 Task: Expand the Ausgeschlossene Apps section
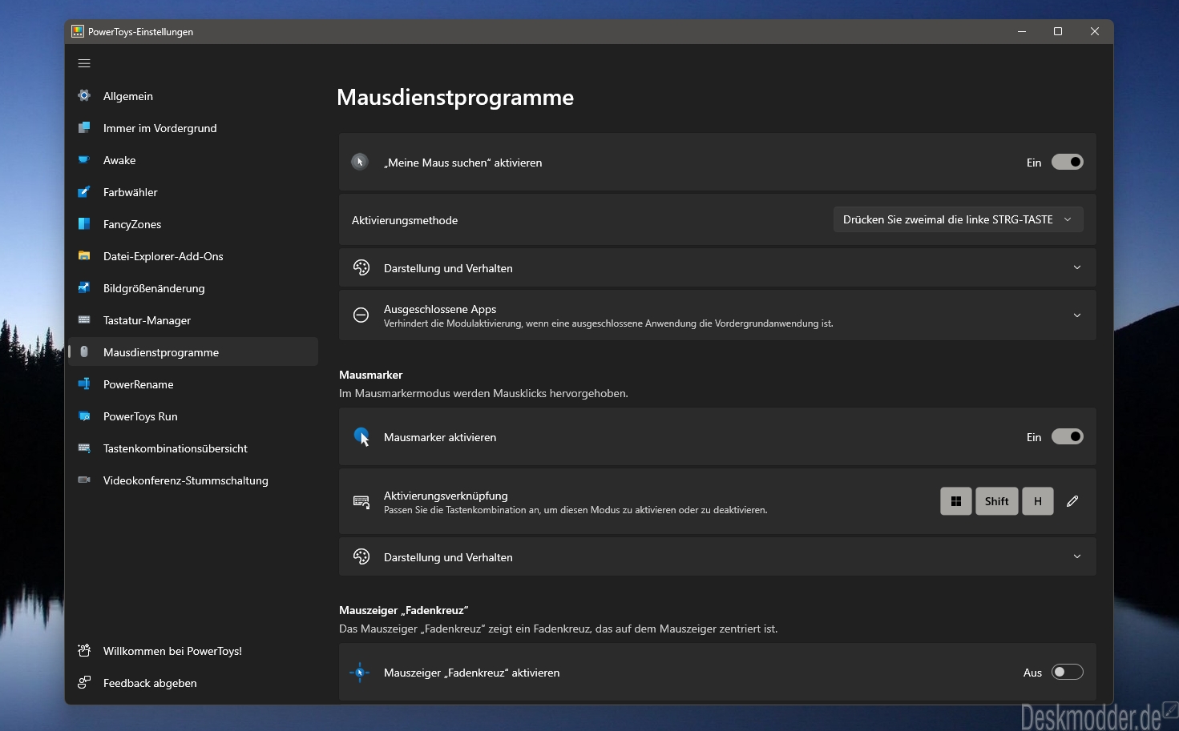click(x=1077, y=315)
